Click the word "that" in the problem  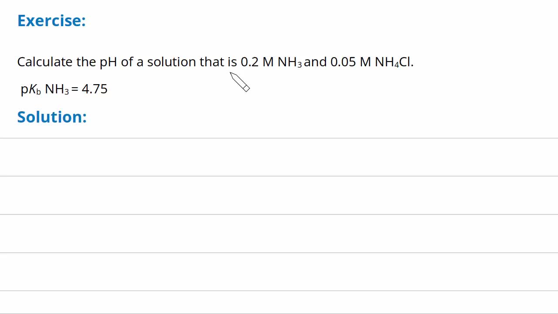(211, 62)
